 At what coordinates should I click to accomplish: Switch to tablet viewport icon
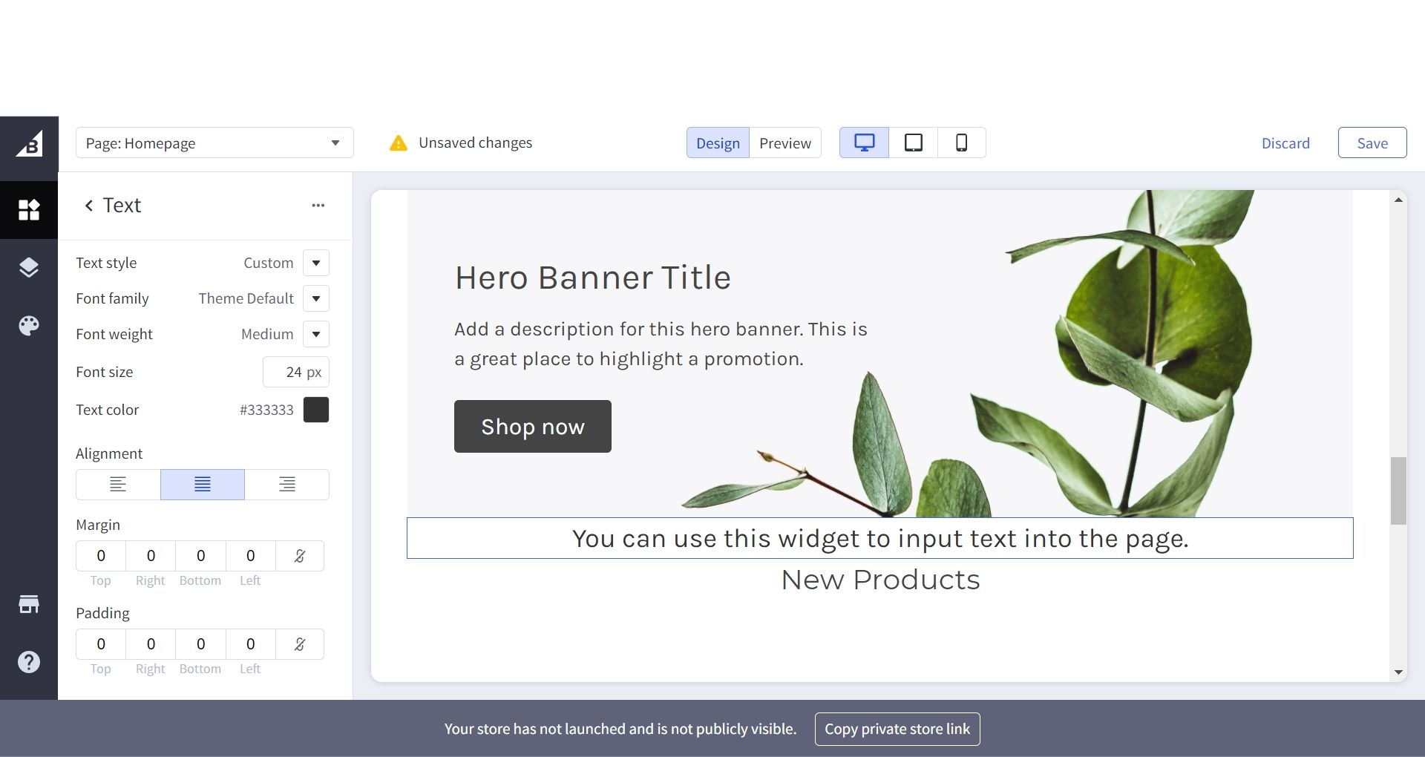click(913, 142)
